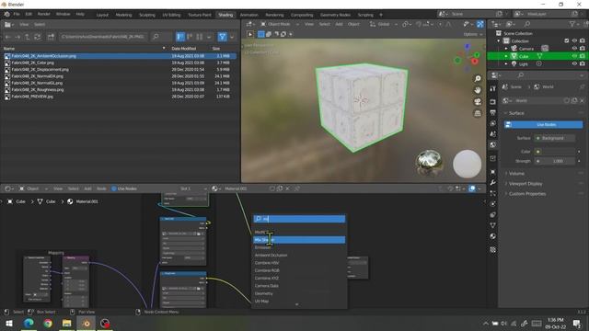589x331 pixels.
Task: Open the World properties tab
Action: click(x=493, y=144)
